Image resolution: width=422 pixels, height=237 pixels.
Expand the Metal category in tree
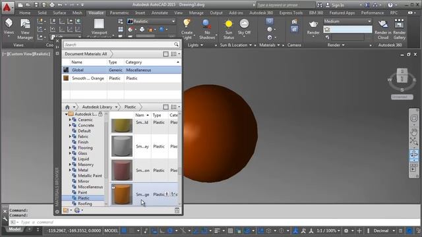[70, 170]
